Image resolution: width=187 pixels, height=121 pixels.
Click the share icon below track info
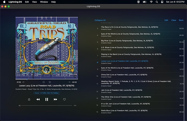coord(29,99)
